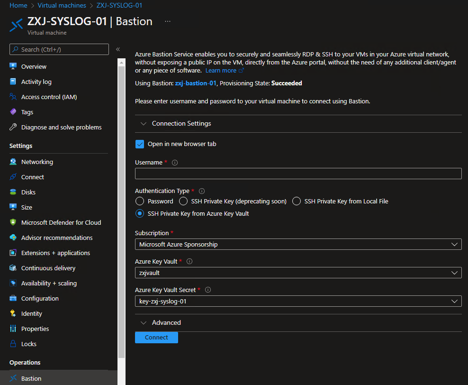The height and width of the screenshot is (385, 468).
Task: Click the Azure Key Vault Secret info icon
Action: [x=208, y=290]
